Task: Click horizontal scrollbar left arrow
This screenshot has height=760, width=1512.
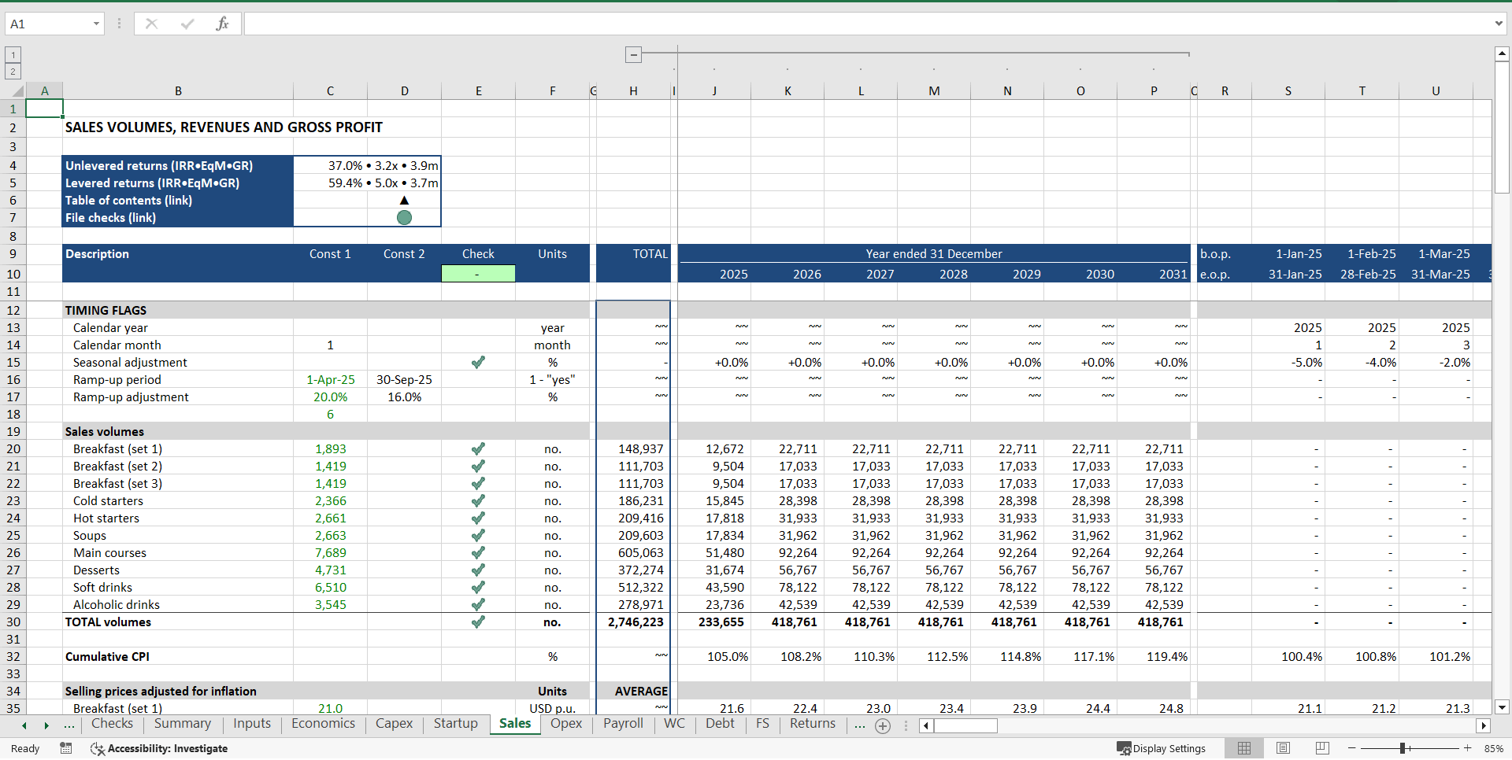Action: (x=926, y=725)
